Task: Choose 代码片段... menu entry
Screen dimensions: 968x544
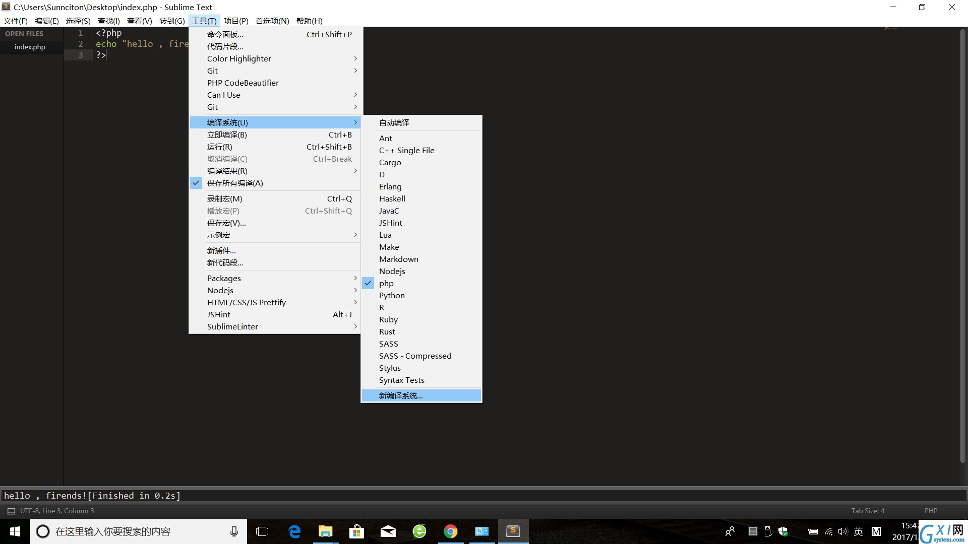Action: pos(275,46)
